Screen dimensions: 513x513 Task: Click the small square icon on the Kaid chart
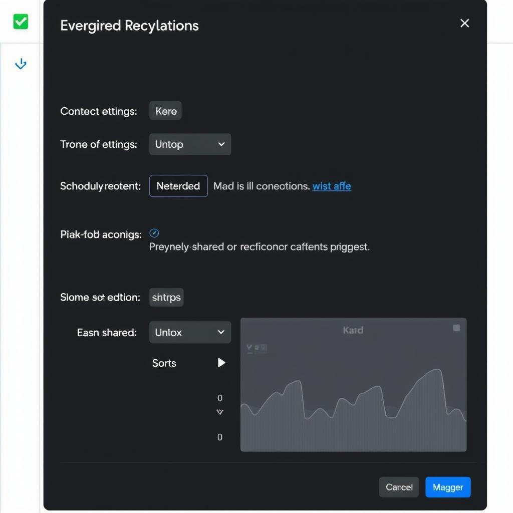456,328
